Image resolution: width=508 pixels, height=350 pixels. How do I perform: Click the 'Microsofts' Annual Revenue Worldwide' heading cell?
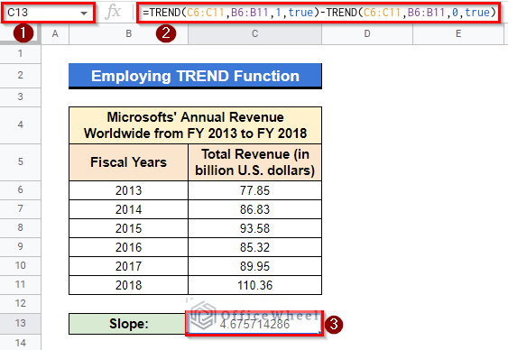[x=196, y=125]
